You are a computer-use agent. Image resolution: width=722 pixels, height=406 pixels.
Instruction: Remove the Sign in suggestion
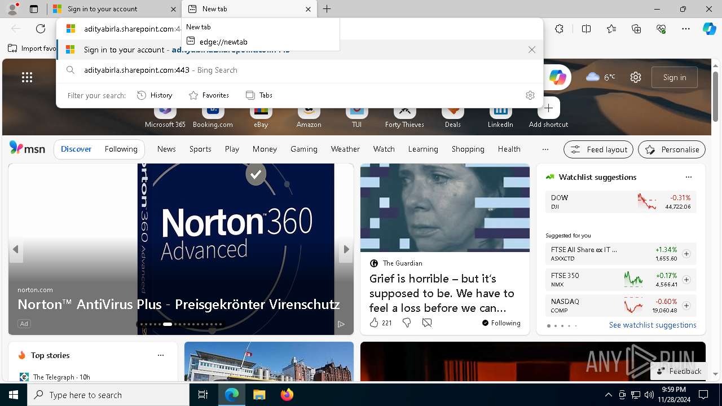pyautogui.click(x=532, y=50)
